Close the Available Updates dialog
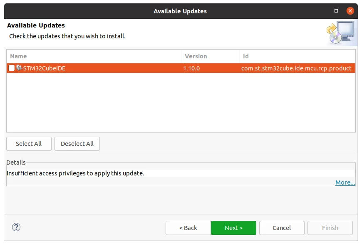 coord(350,11)
